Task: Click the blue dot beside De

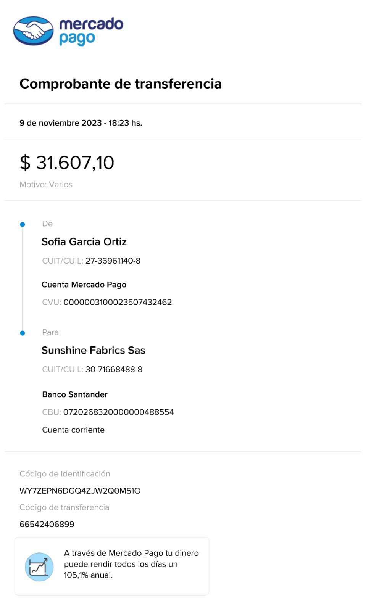Action: tap(23, 224)
